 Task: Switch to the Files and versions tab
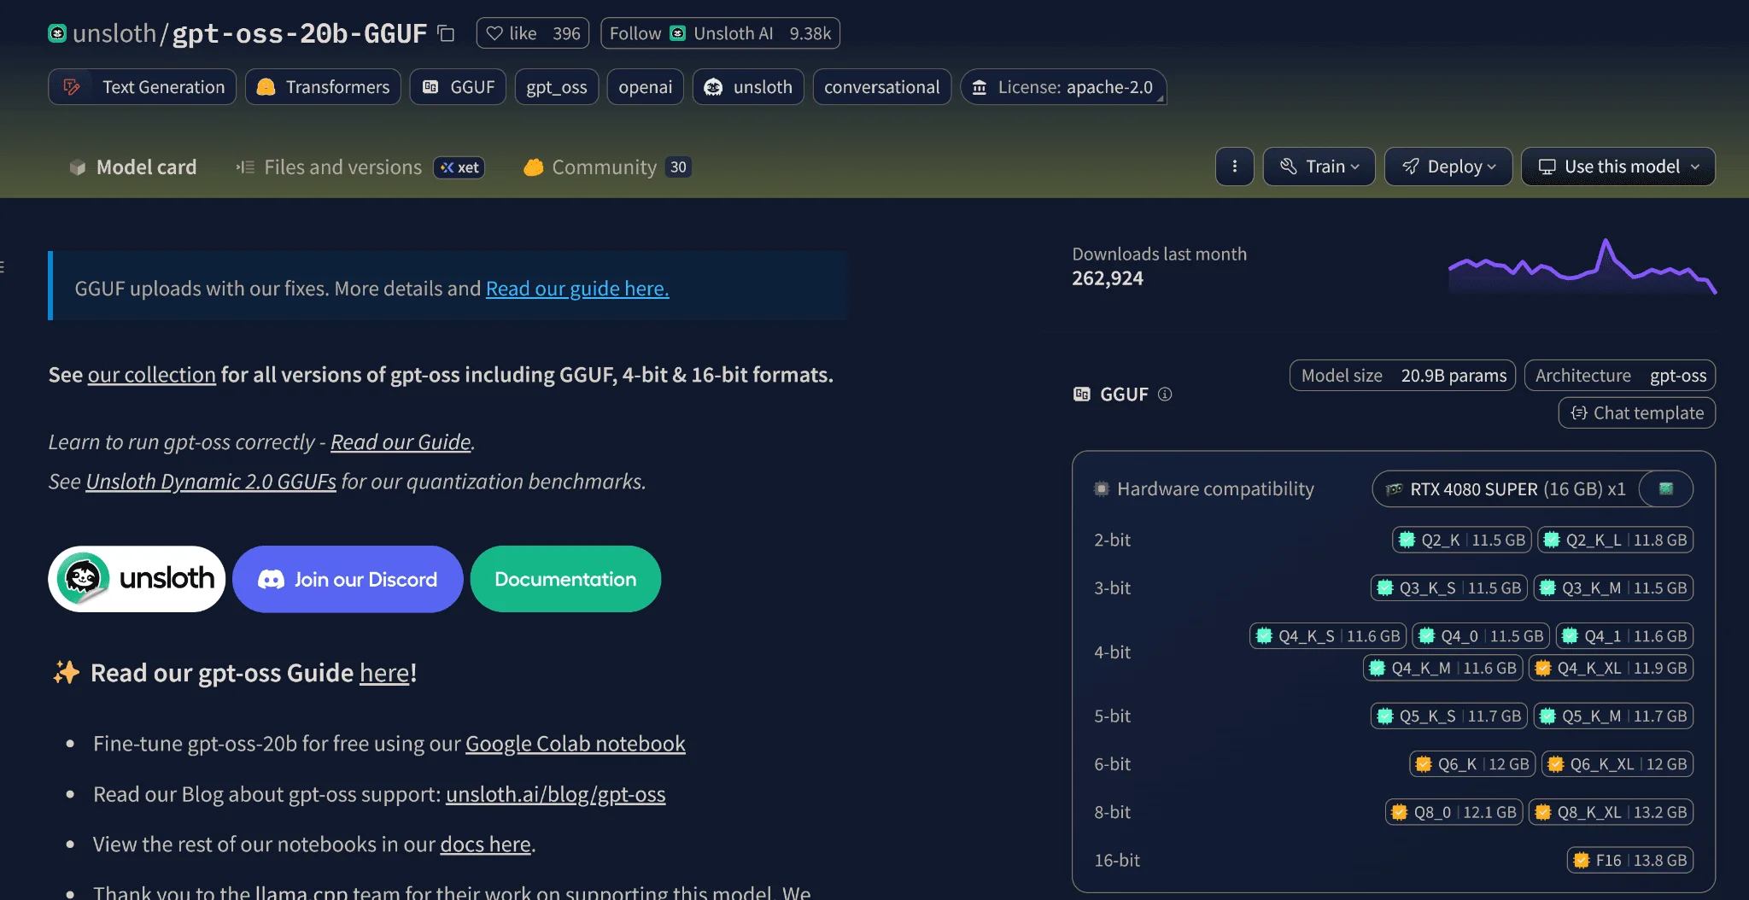(342, 167)
